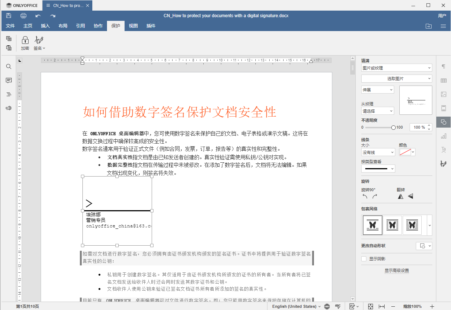Switch to the 主页 tab

click(28, 26)
